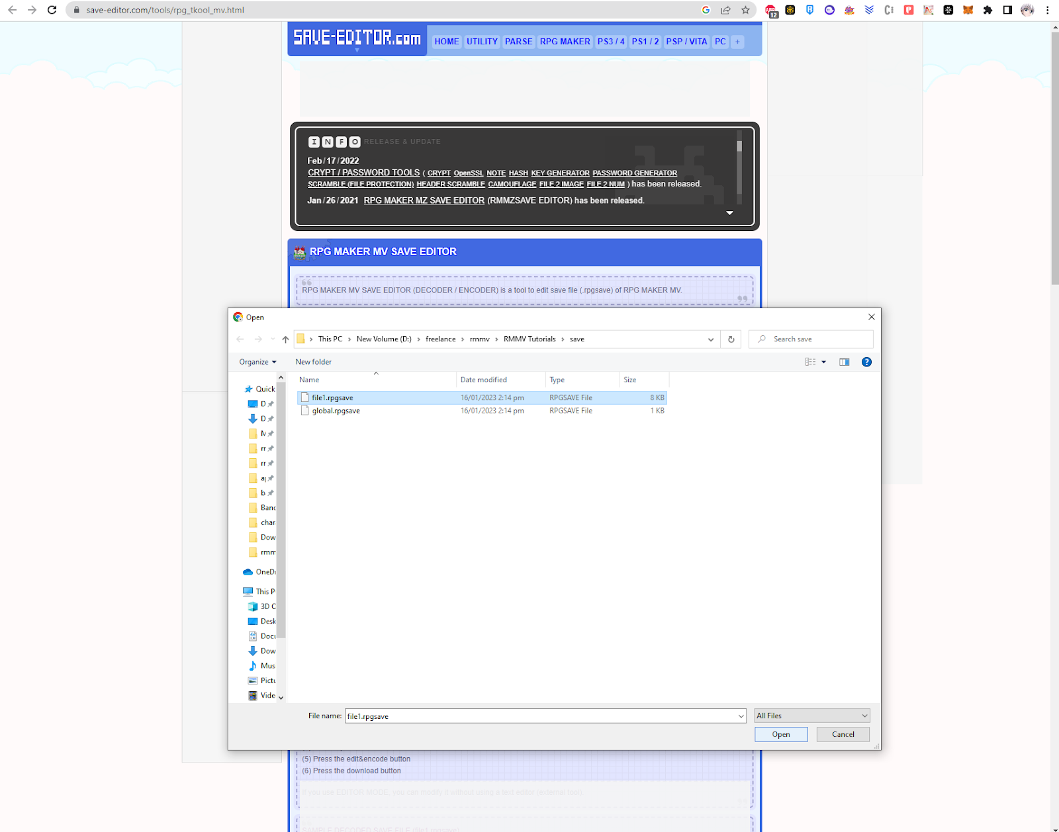Click the Open button in dialog

(x=781, y=734)
